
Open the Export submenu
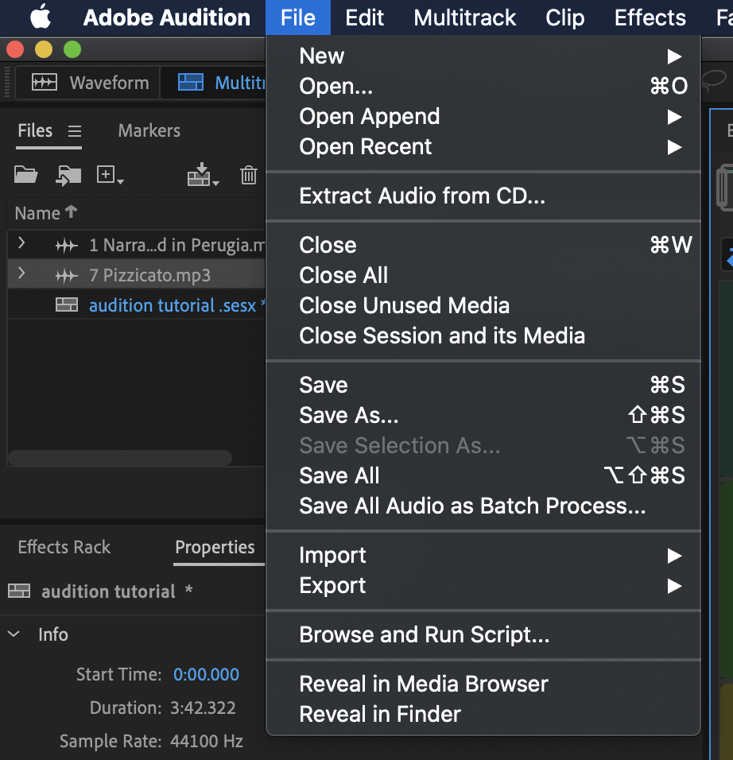[x=483, y=586]
